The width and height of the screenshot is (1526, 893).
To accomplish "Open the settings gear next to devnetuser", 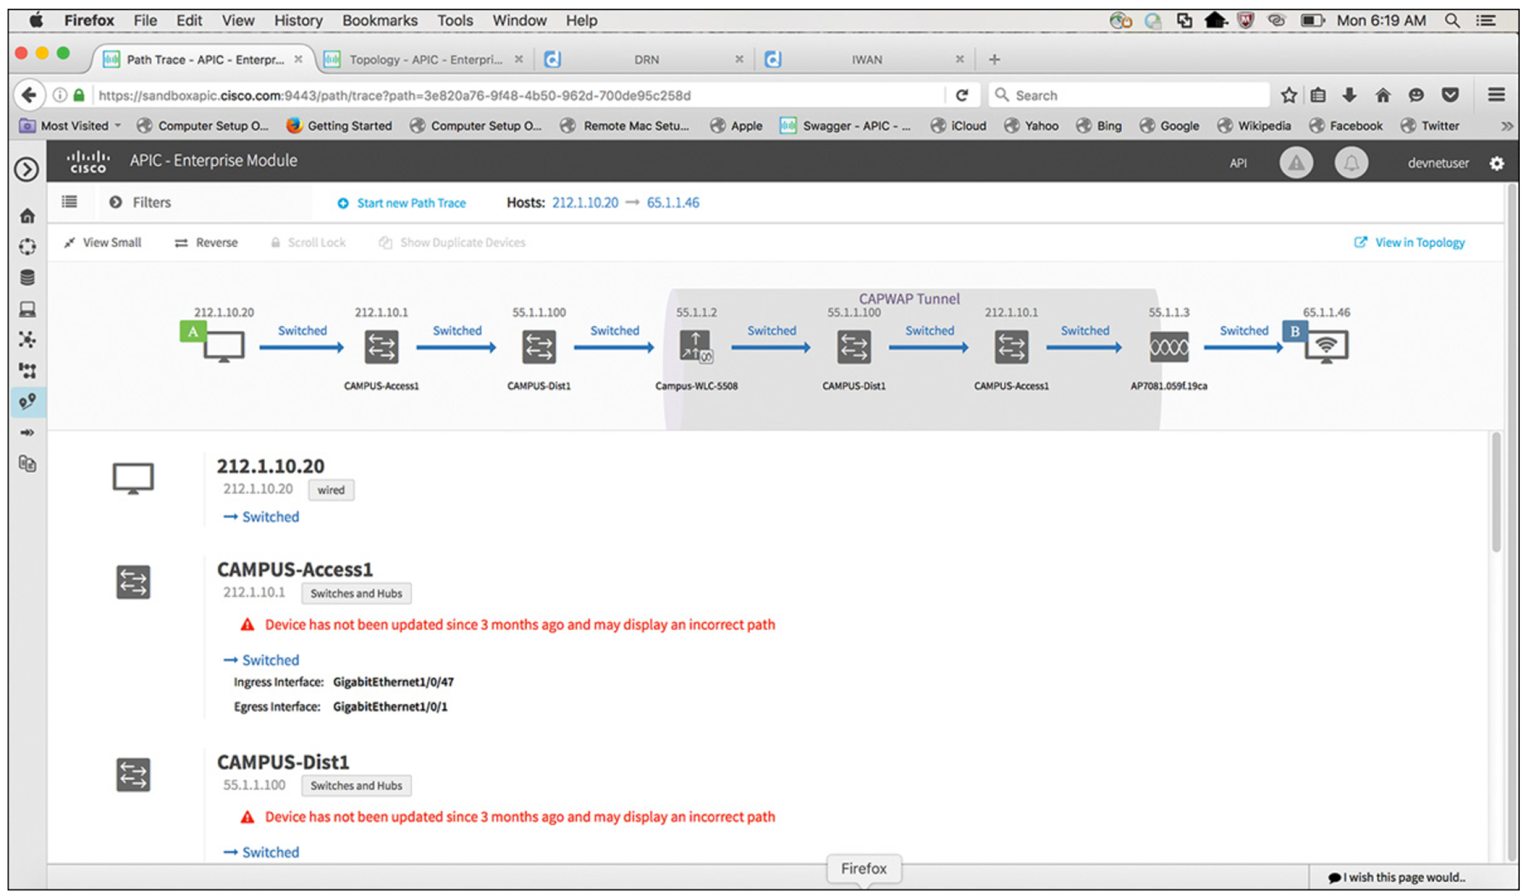I will [x=1497, y=164].
